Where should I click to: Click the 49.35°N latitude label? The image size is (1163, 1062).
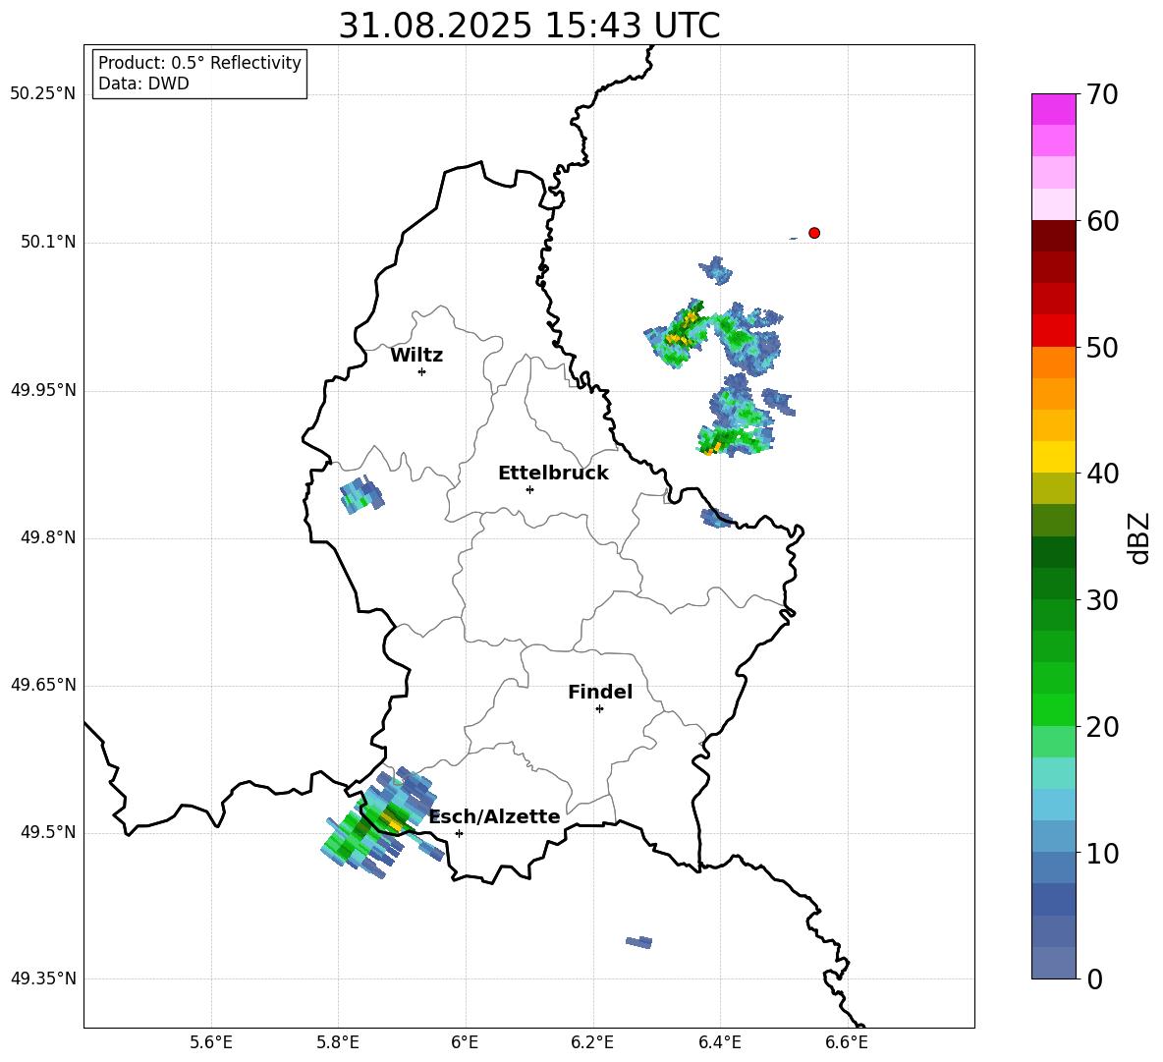(43, 978)
